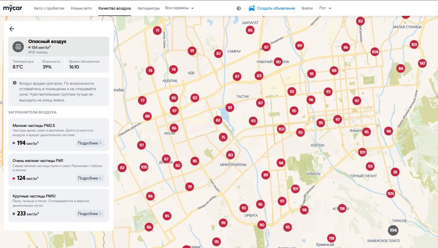Expand the Все сервисы dropdown
This screenshot has width=438, height=248.
179,8
